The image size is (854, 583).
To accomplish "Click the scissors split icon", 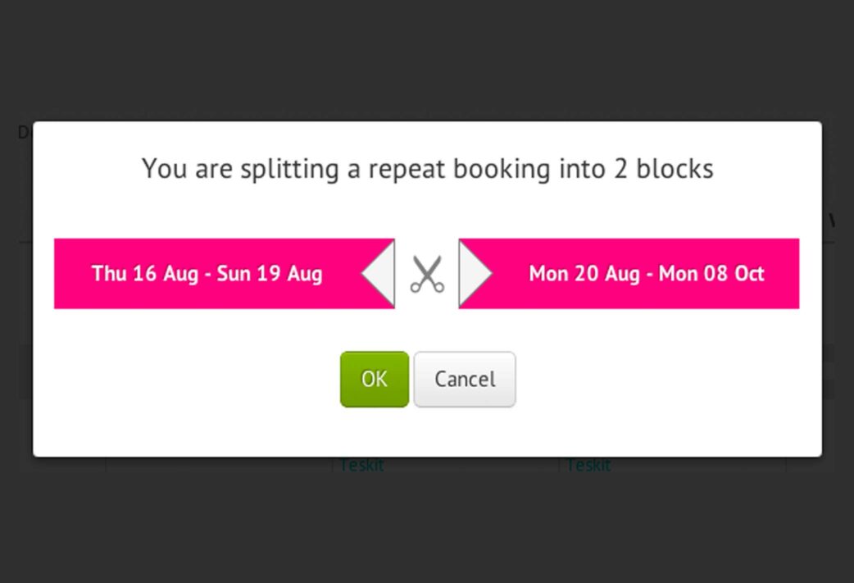I will click(427, 274).
